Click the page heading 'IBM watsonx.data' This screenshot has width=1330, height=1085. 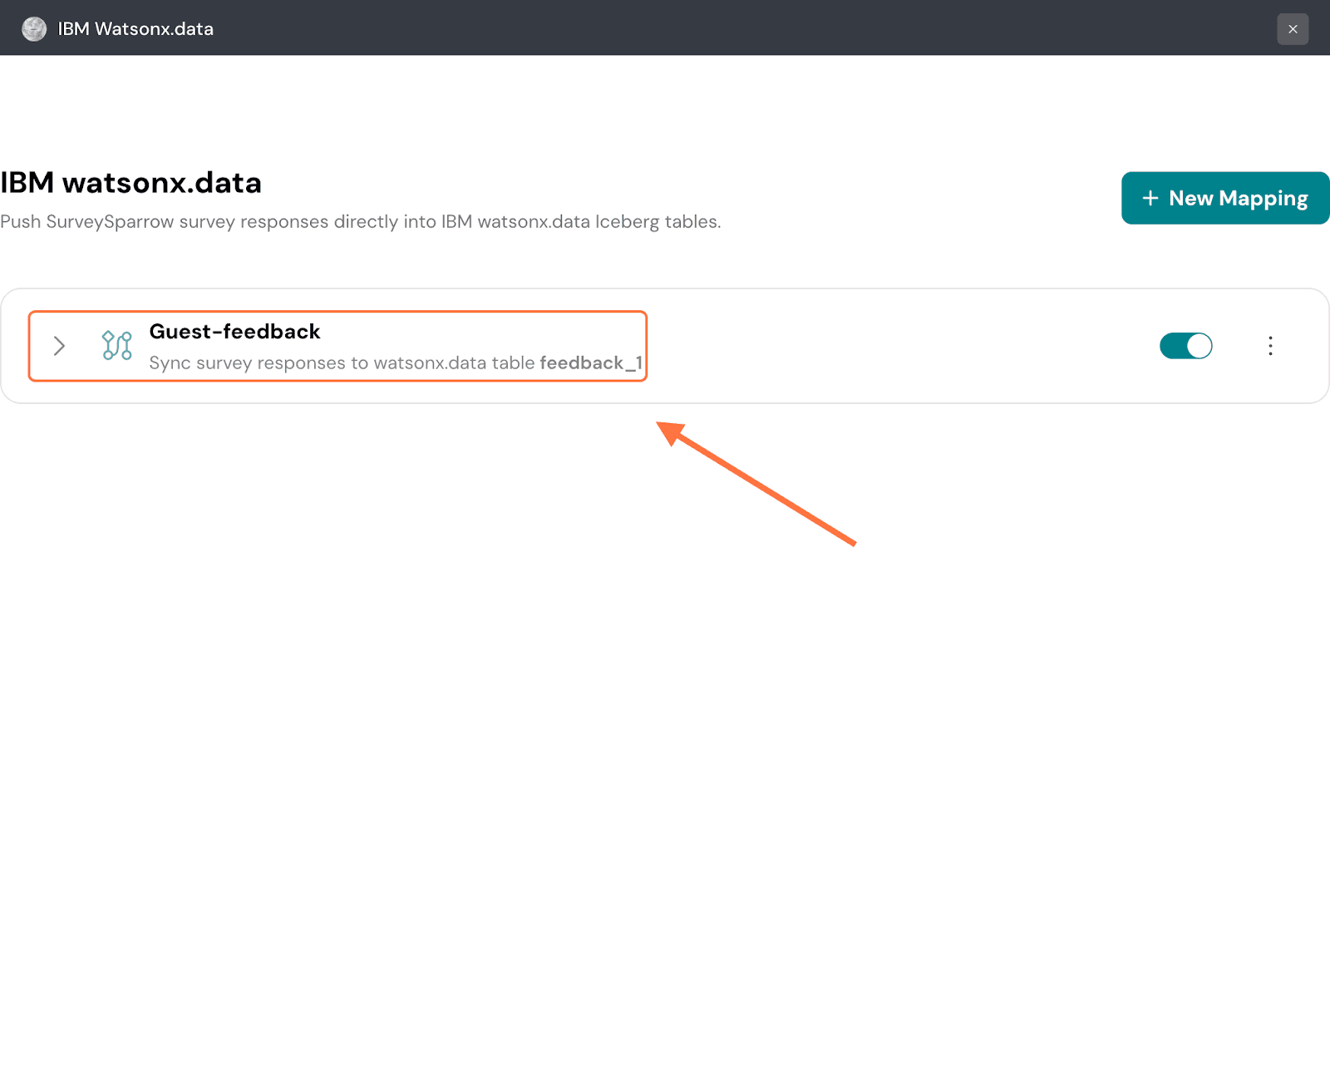click(x=131, y=183)
